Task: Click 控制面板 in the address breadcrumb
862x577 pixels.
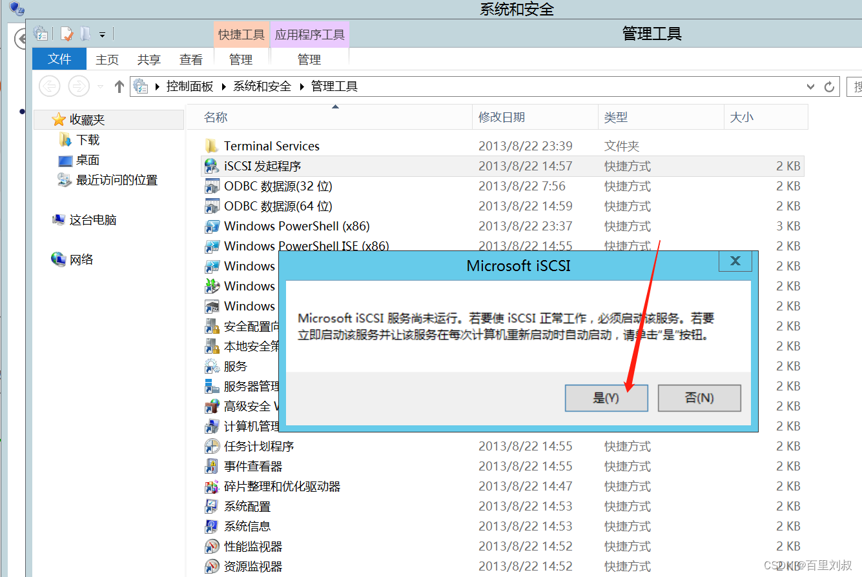Action: point(190,86)
